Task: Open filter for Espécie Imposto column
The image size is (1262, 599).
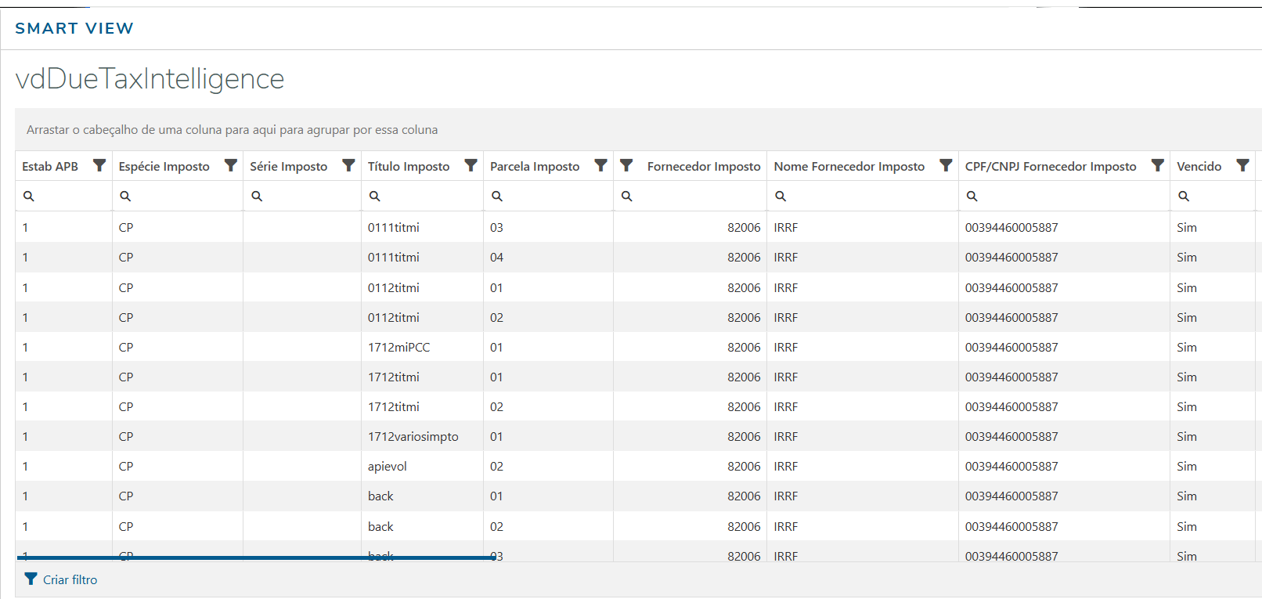Action: tap(231, 165)
